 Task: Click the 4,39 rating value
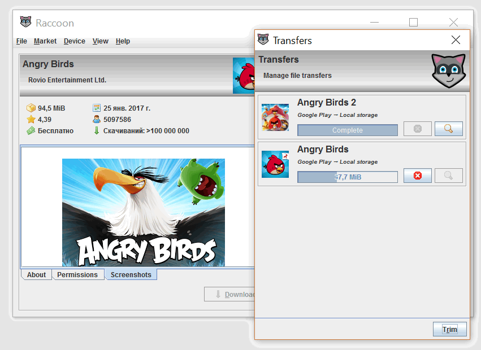45,120
